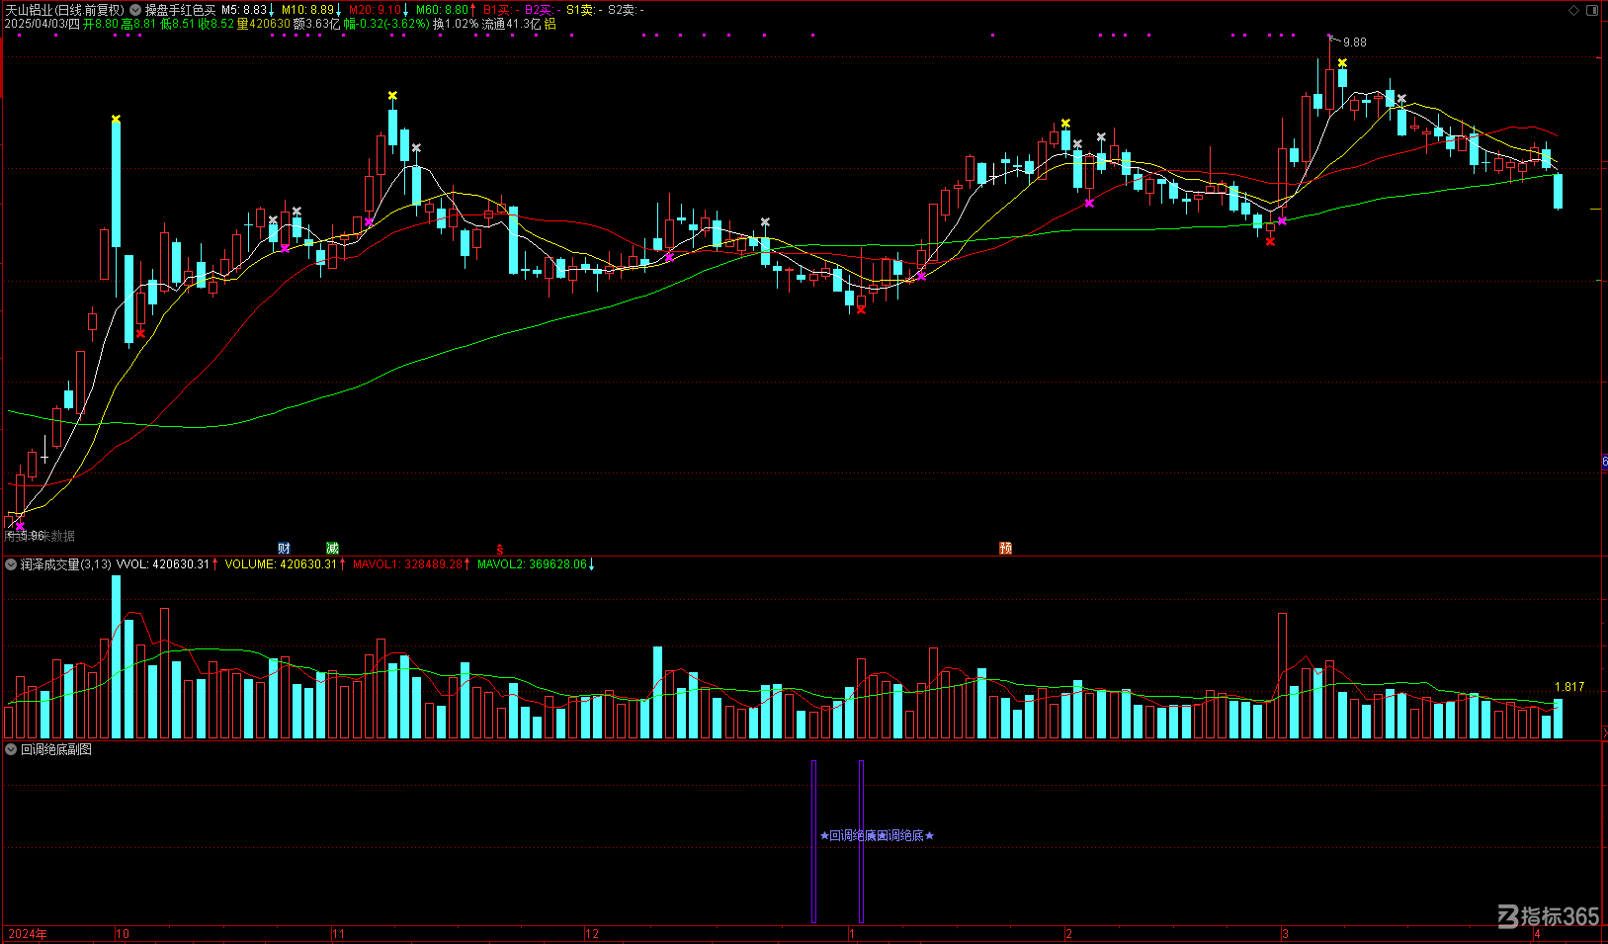Screen dimensions: 1608x944
Task: Click the red $ dividend event marker
Action: [x=500, y=549]
